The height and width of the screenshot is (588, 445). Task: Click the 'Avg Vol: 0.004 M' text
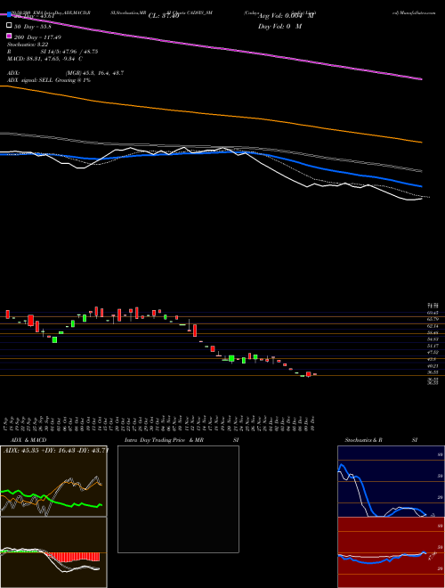click(286, 16)
